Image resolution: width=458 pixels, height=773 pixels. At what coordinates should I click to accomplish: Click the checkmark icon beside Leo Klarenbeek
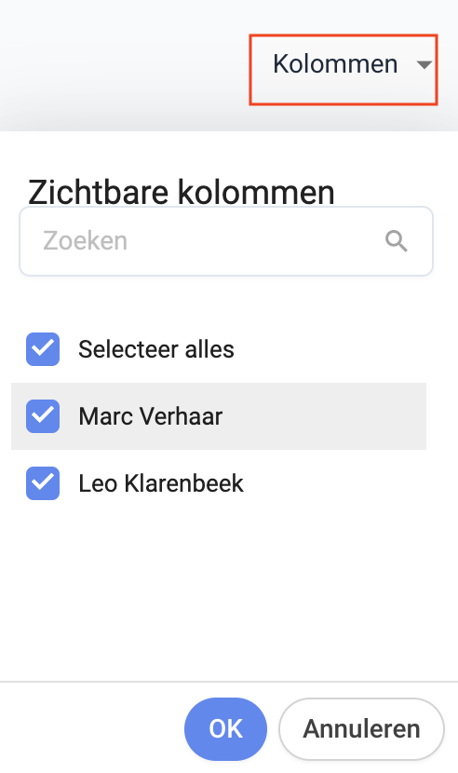tap(43, 483)
